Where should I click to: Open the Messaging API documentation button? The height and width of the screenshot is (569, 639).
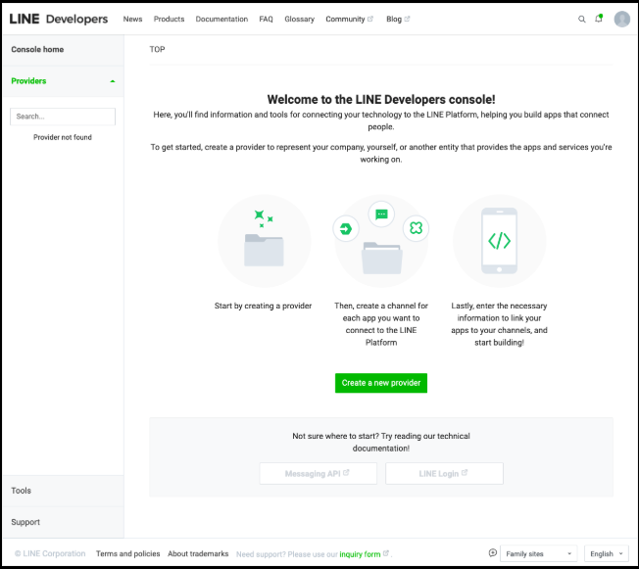pyautogui.click(x=318, y=474)
